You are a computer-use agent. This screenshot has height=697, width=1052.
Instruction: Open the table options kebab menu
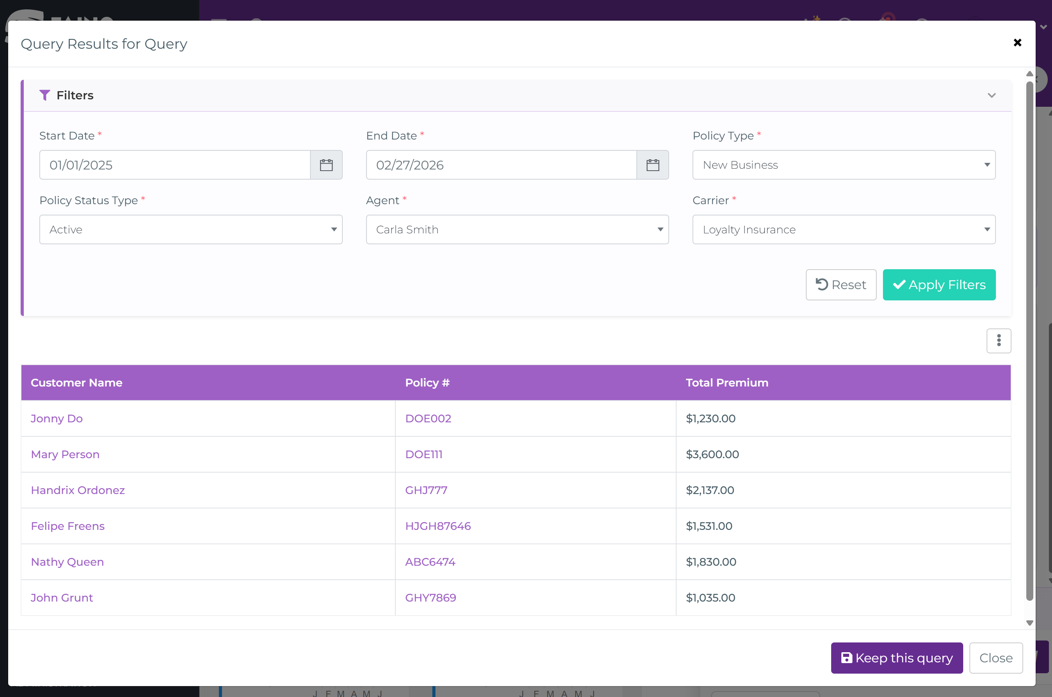point(999,341)
